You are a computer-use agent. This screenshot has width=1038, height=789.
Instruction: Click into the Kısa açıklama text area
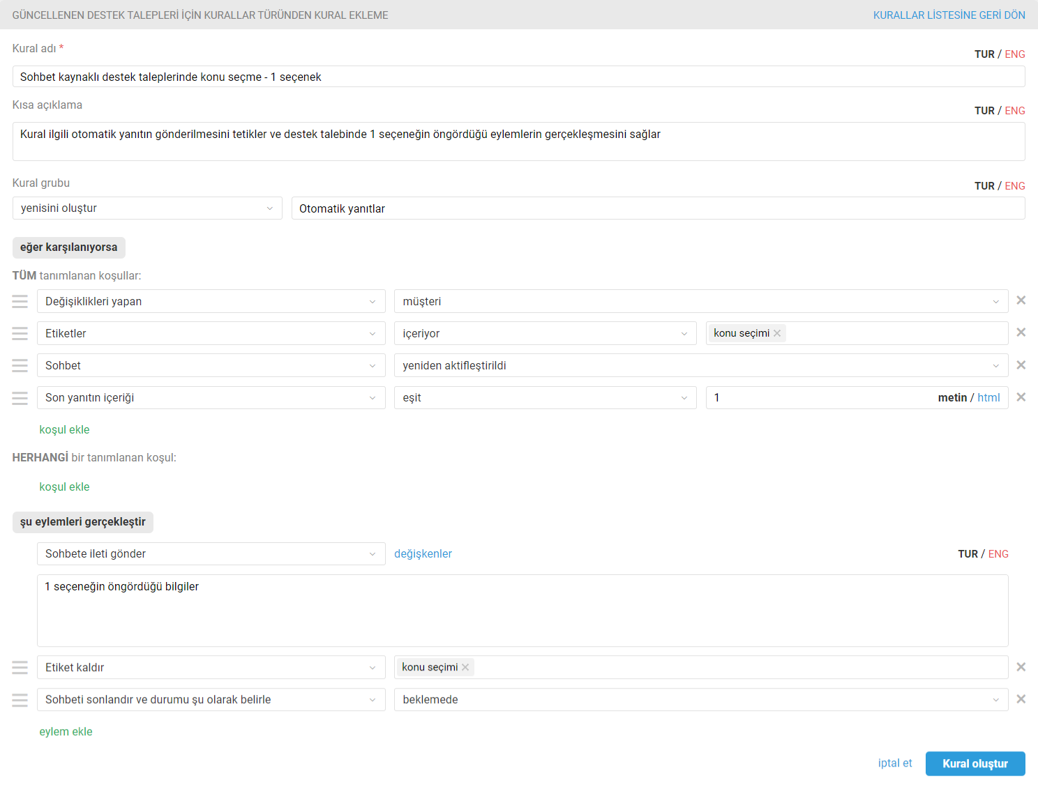click(x=519, y=141)
